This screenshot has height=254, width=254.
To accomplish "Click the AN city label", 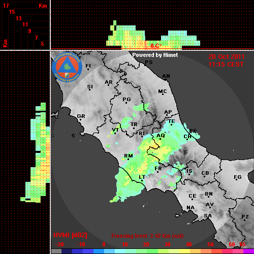I will tap(166, 76).
